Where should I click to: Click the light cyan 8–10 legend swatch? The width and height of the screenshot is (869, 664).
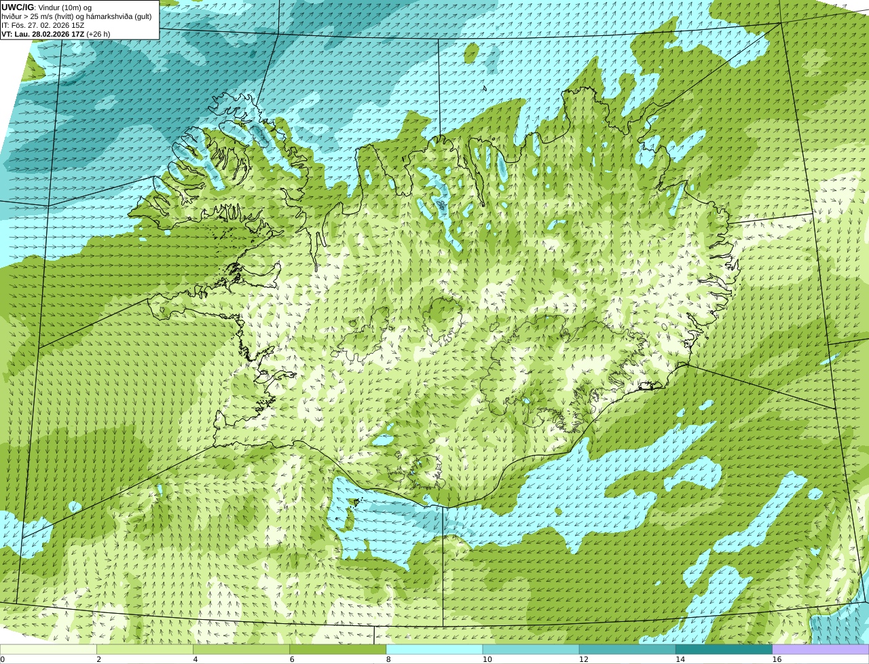[434, 649]
